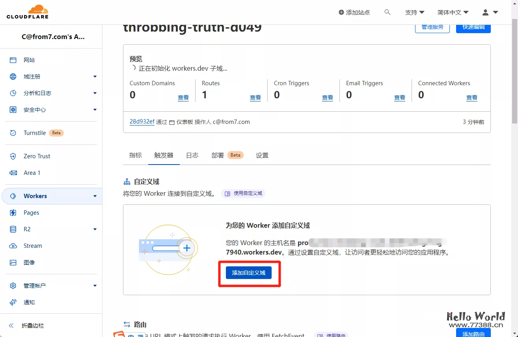Screen dimensions: 518x337
Task: Switch to the 日志 tab
Action: coord(192,155)
